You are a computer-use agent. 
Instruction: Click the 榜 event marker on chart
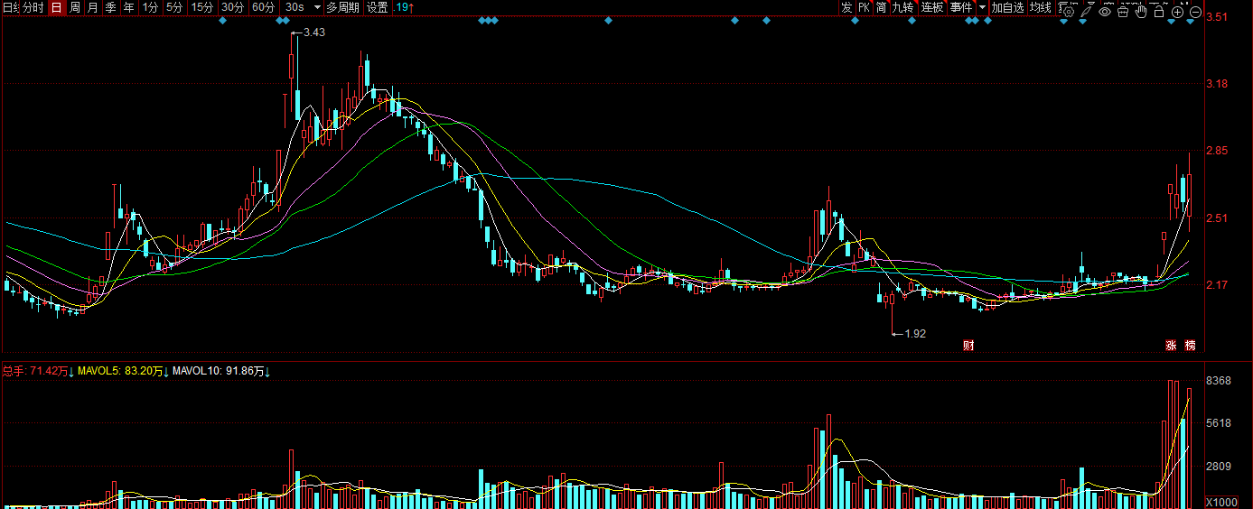[x=1191, y=345]
